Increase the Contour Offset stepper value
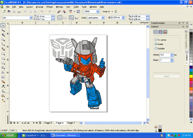193x138 pixels. (172, 54)
